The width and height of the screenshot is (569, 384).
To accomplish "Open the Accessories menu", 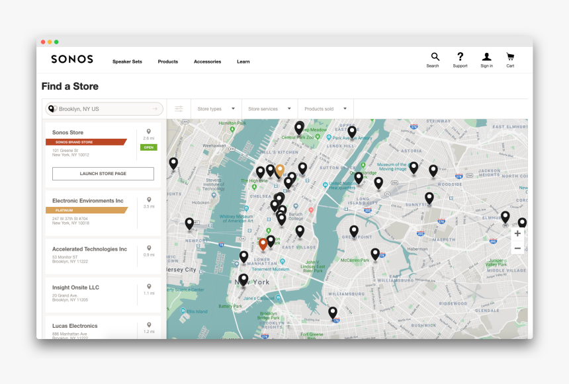I will pyautogui.click(x=207, y=61).
